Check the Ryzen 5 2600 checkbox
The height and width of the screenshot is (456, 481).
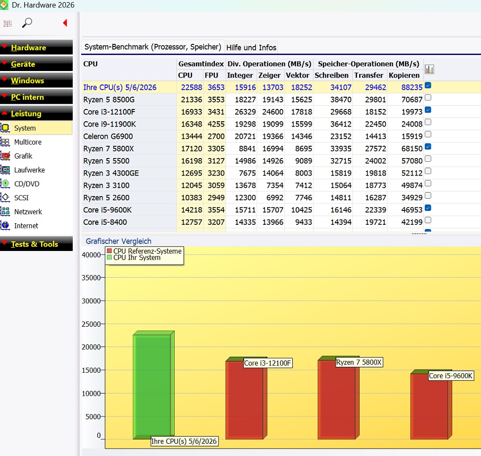pos(428,196)
